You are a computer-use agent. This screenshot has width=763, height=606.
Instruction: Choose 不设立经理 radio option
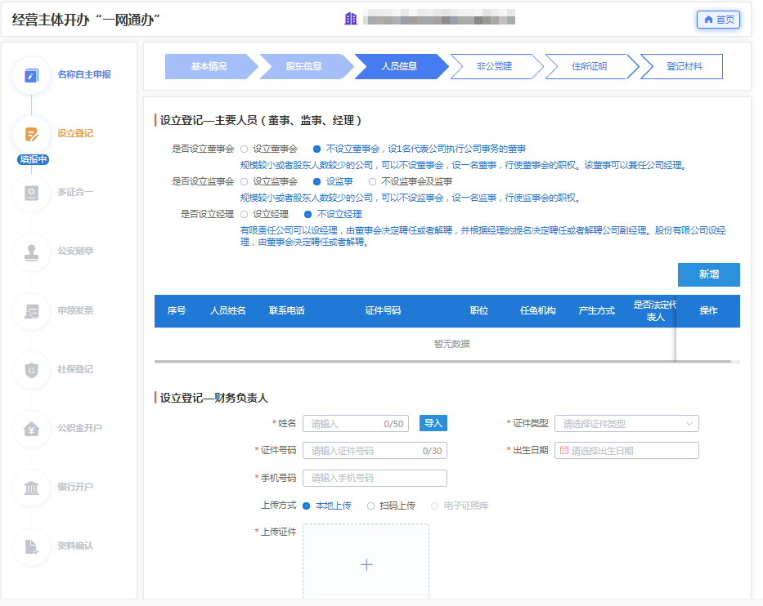tap(308, 214)
